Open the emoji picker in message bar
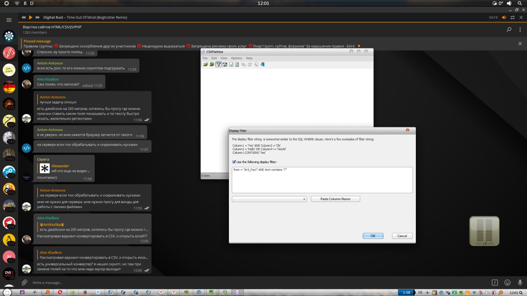 pos(508,282)
